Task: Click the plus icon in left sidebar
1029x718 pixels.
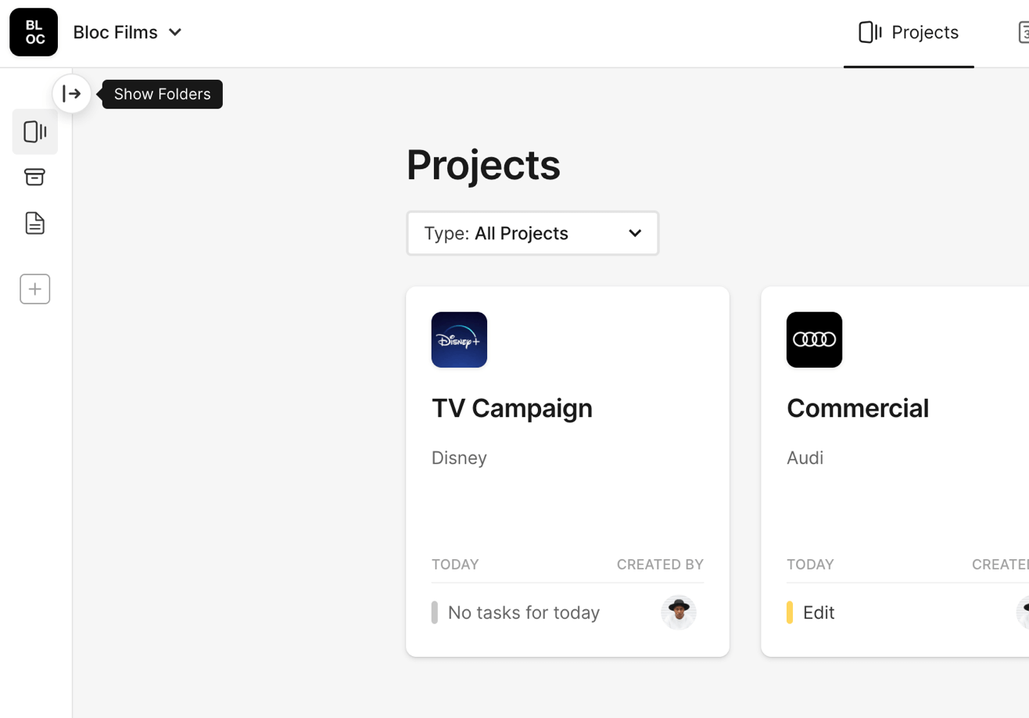Action: (x=34, y=289)
